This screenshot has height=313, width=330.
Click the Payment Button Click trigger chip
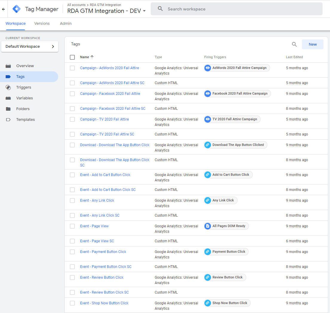coord(226,252)
